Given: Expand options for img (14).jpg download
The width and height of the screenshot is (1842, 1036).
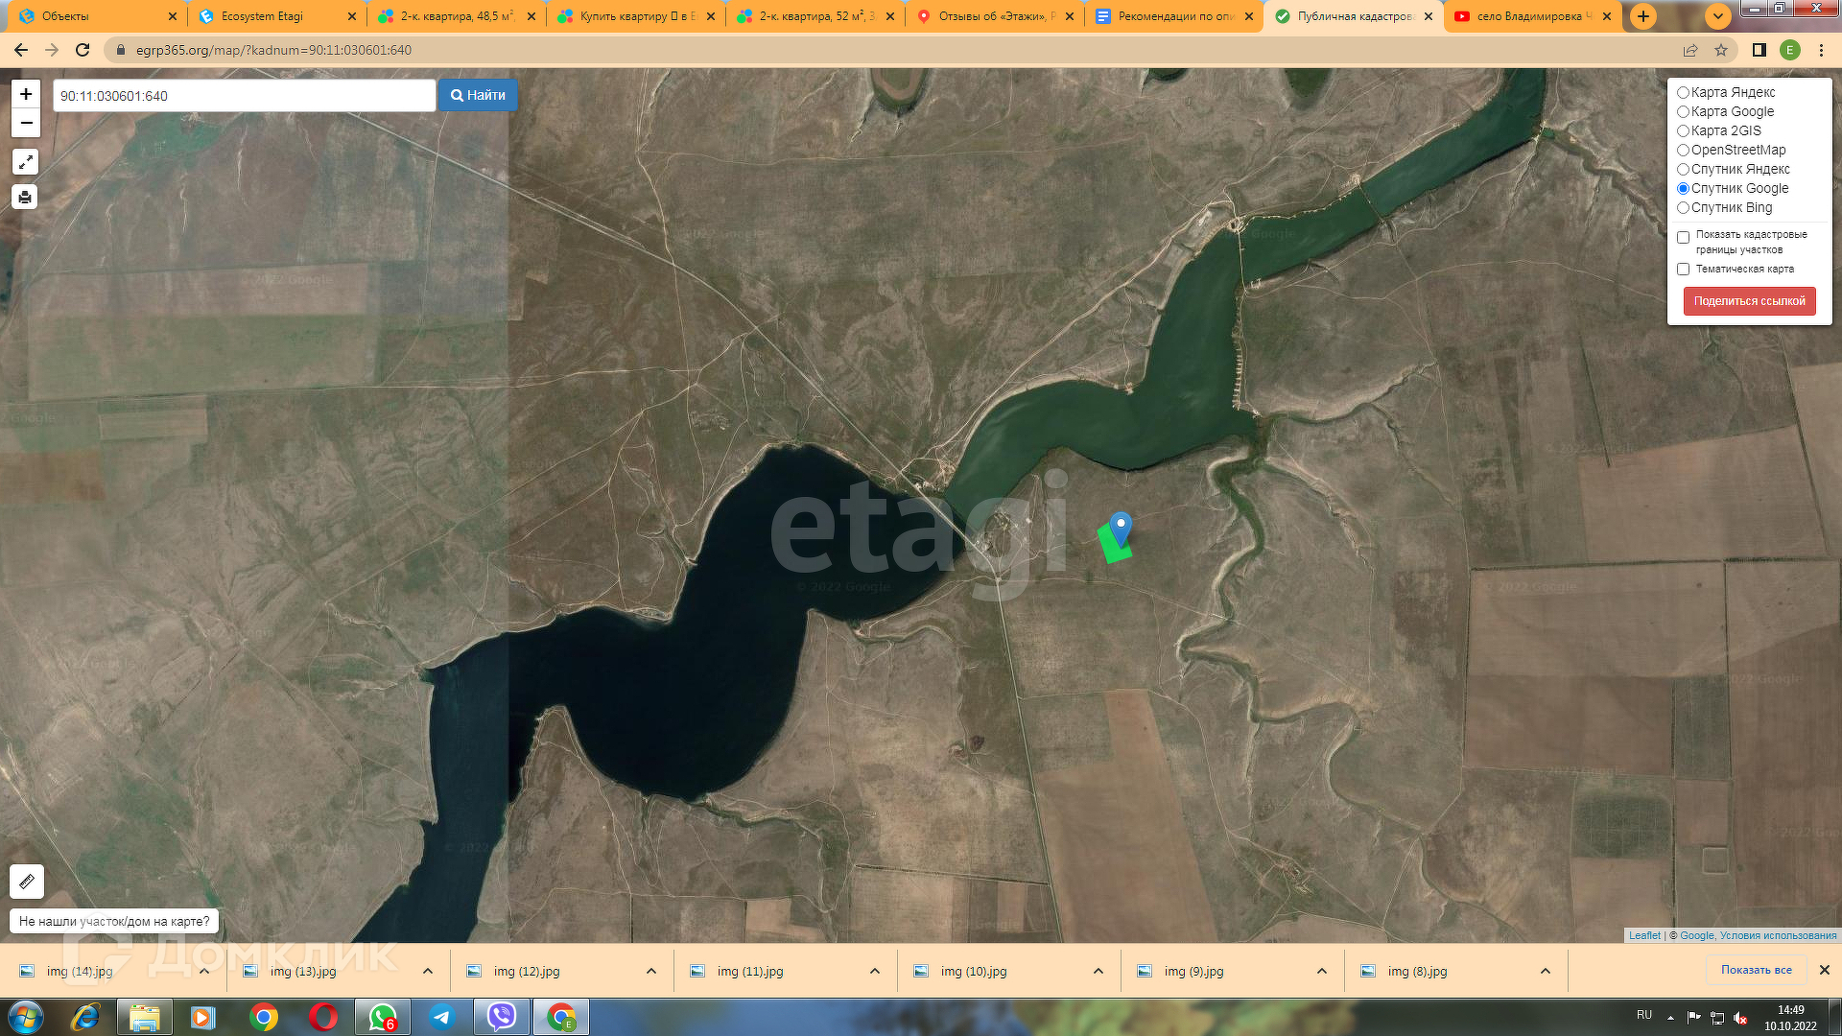Looking at the screenshot, I should [204, 971].
